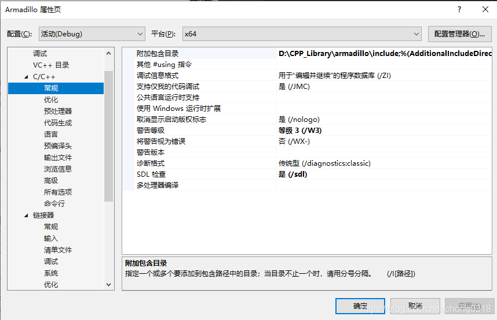This screenshot has height=320, width=497.
Task: Open the 平台 (Platform) x64 dropdown
Action: click(302, 34)
